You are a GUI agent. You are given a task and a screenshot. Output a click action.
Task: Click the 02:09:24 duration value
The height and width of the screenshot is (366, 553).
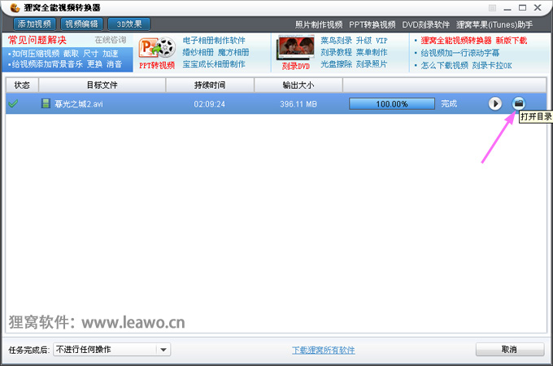(210, 104)
